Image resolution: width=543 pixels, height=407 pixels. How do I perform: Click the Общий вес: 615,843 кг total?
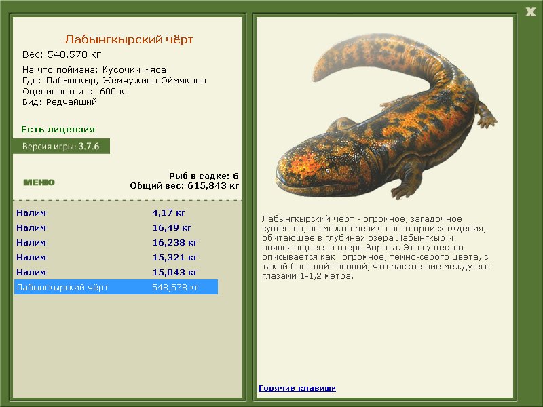pyautogui.click(x=184, y=186)
